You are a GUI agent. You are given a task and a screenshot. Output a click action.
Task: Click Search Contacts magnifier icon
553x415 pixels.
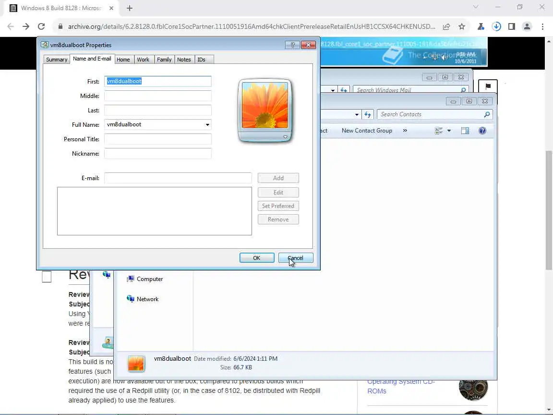(x=487, y=114)
